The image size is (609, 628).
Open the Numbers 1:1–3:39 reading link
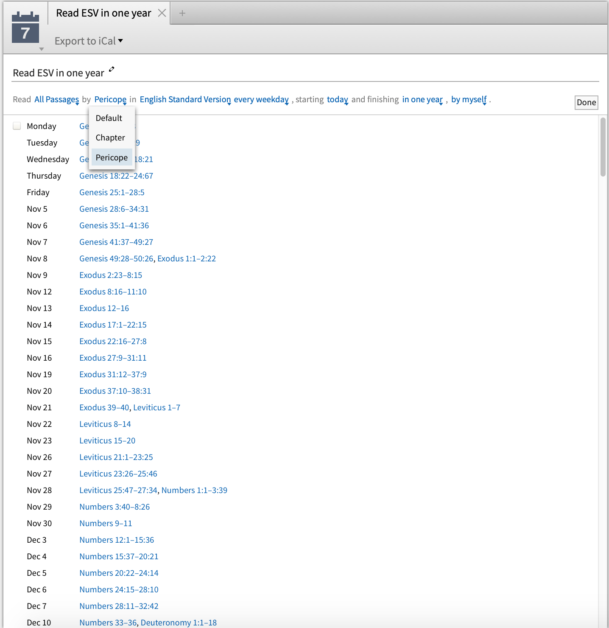194,490
